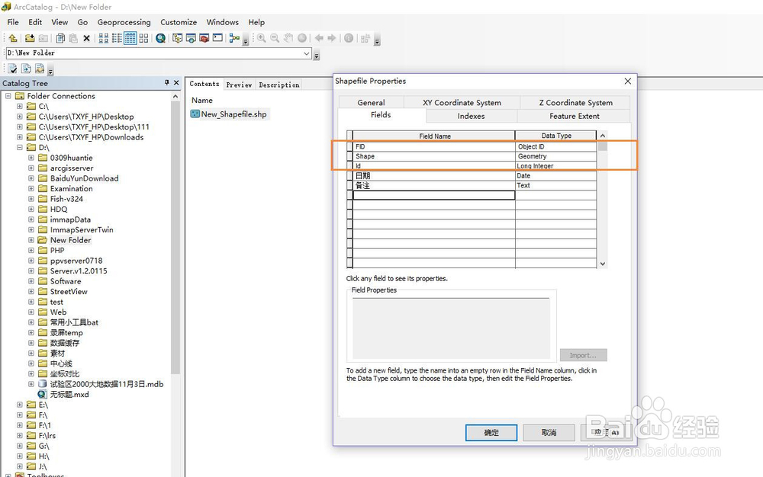Click the empty Field Name input cell
763x477 pixels.
coord(434,195)
